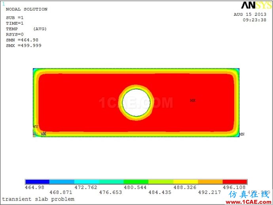Click the dark blue legend color band
The height and width of the screenshot is (205, 273).
click(x=38, y=182)
